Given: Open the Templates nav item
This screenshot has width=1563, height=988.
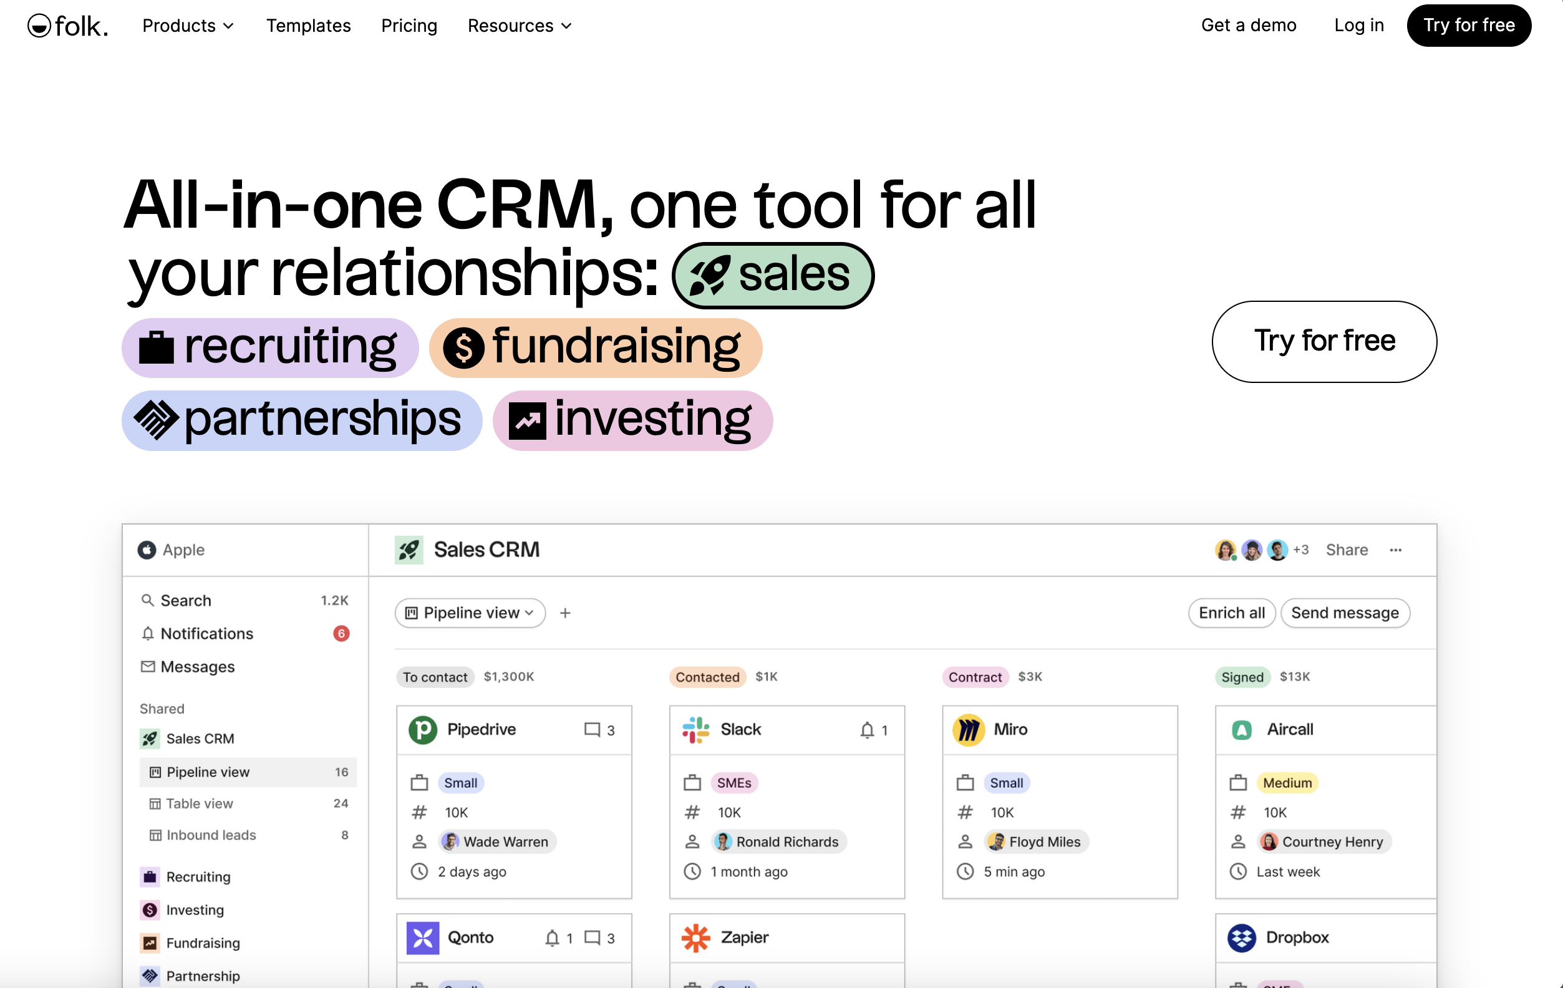Looking at the screenshot, I should 308,26.
